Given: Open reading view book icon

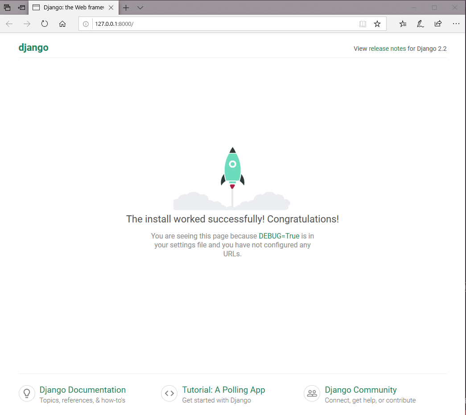Looking at the screenshot, I should click(363, 24).
